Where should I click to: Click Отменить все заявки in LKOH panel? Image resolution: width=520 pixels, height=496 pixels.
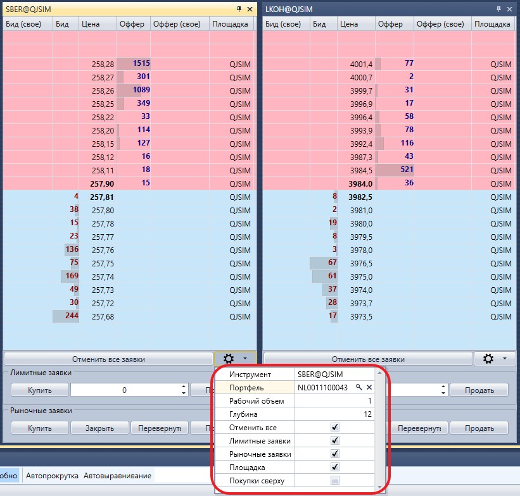pyautogui.click(x=368, y=359)
